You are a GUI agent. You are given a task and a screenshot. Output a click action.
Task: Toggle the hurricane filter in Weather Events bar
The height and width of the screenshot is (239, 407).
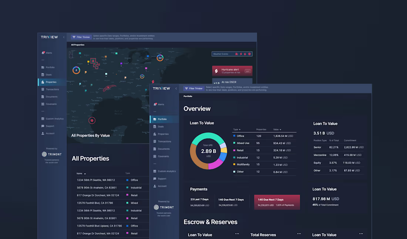(x=241, y=54)
